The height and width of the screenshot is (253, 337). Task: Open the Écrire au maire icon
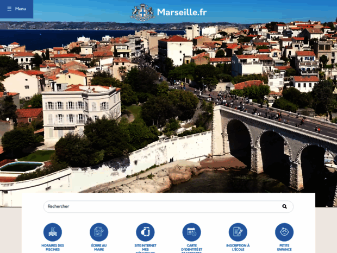pyautogui.click(x=99, y=232)
